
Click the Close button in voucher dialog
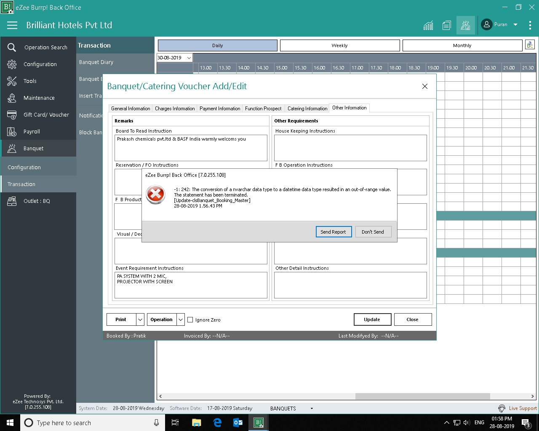tap(413, 319)
